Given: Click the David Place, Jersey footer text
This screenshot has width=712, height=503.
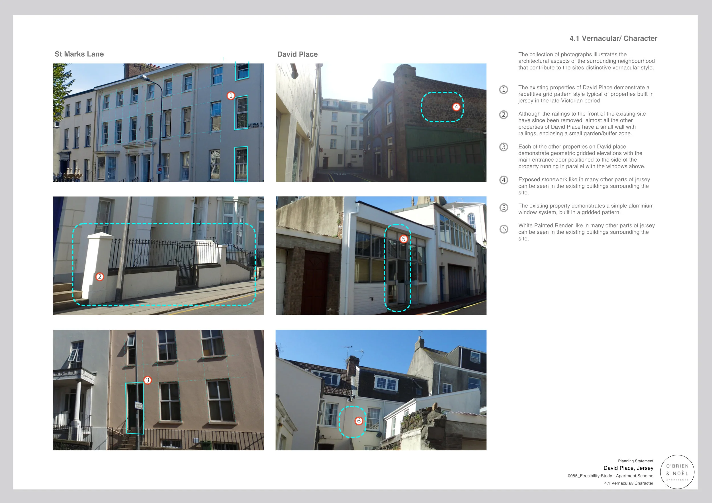Looking at the screenshot, I should coord(628,468).
